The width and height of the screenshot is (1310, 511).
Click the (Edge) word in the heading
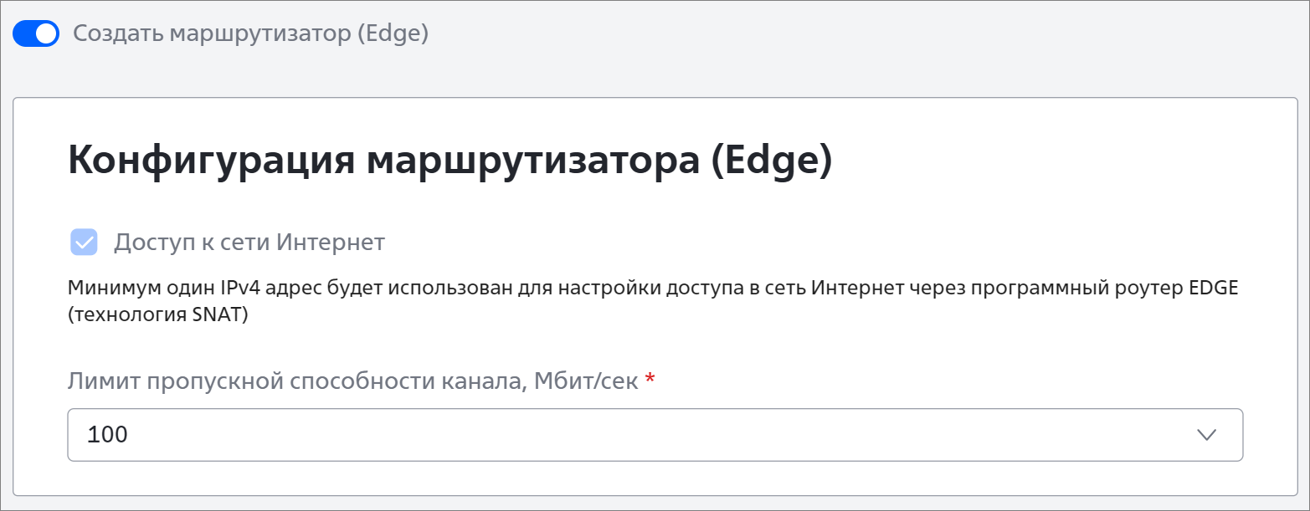[x=771, y=161]
